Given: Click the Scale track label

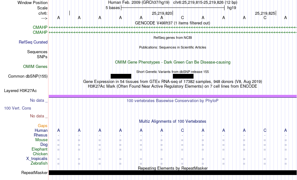Looking at the screenshot, I should tap(42, 8).
